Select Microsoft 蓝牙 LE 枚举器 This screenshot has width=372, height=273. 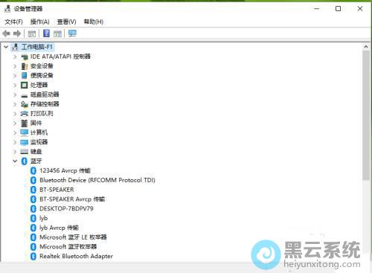coord(73,237)
